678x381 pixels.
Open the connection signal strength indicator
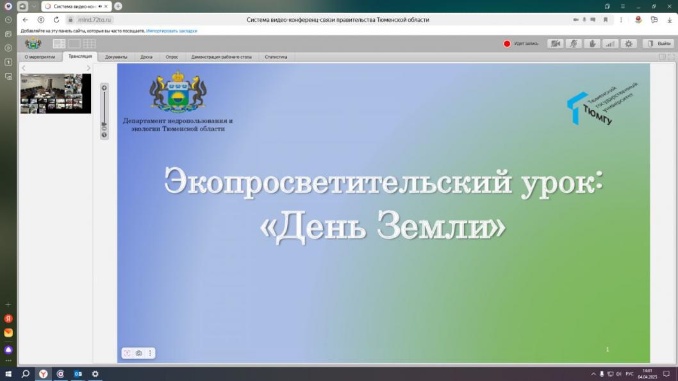pos(610,44)
